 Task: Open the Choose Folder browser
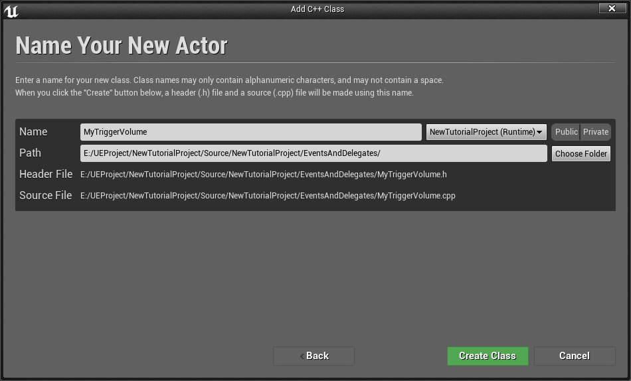[581, 154]
